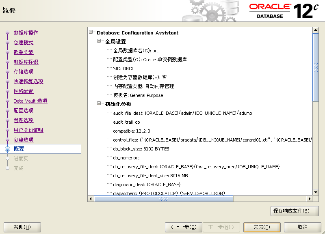
Task: Select the db_block_size: 8192 BYTES row
Action: [x=141, y=149]
